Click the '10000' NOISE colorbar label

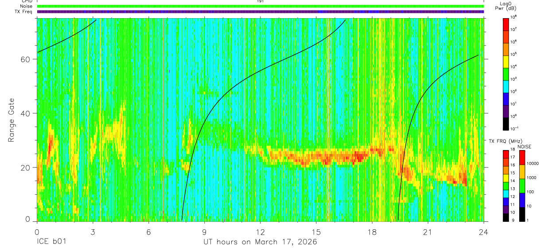tap(533, 163)
